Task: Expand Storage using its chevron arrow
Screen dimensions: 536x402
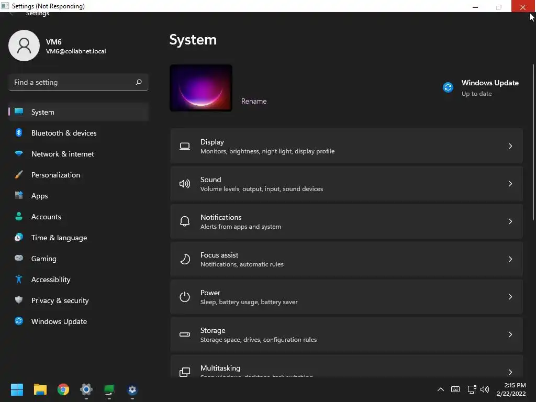Action: point(510,334)
